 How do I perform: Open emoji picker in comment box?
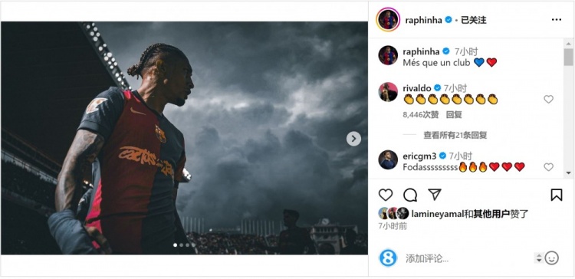pos(551,258)
